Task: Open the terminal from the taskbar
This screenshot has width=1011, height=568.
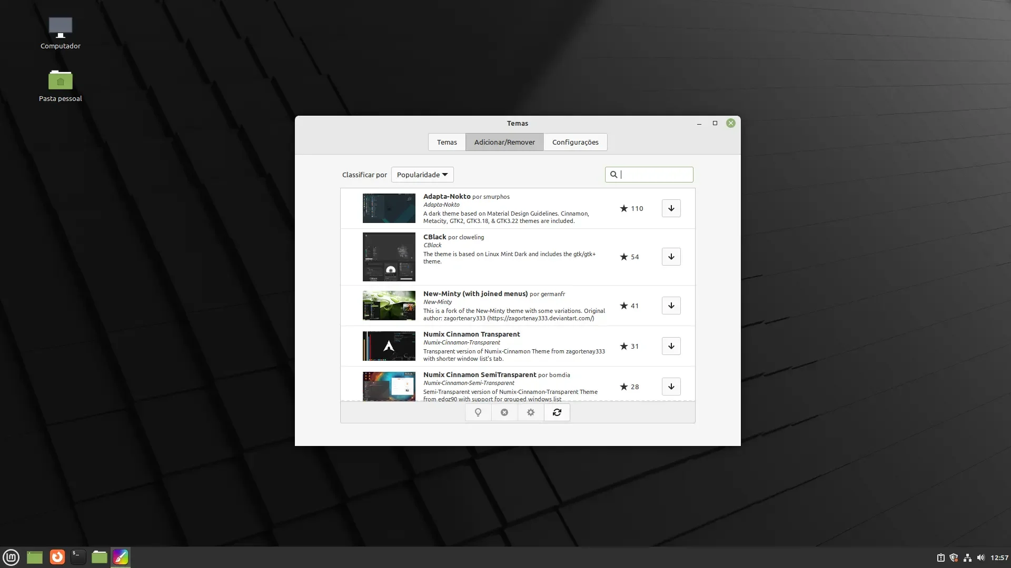Action: pyautogui.click(x=78, y=557)
